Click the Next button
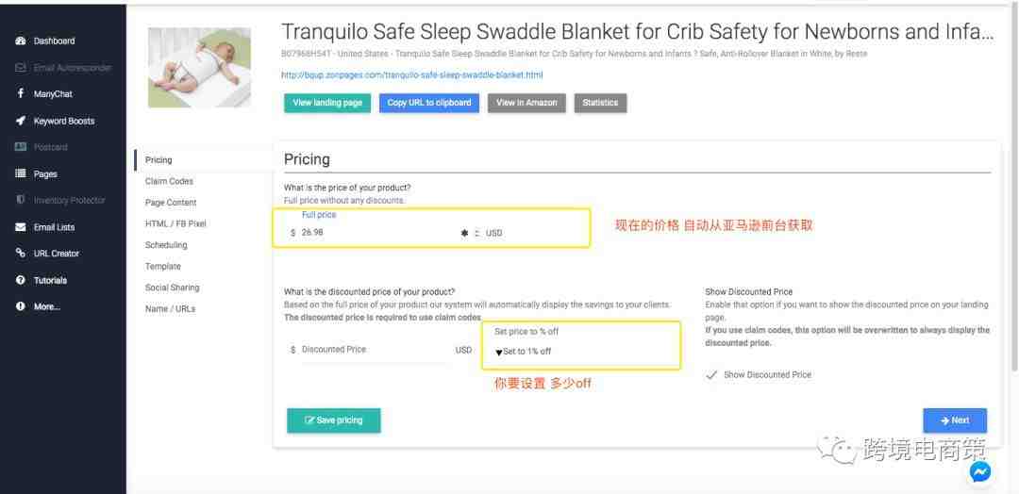1019x494 pixels. coord(954,420)
